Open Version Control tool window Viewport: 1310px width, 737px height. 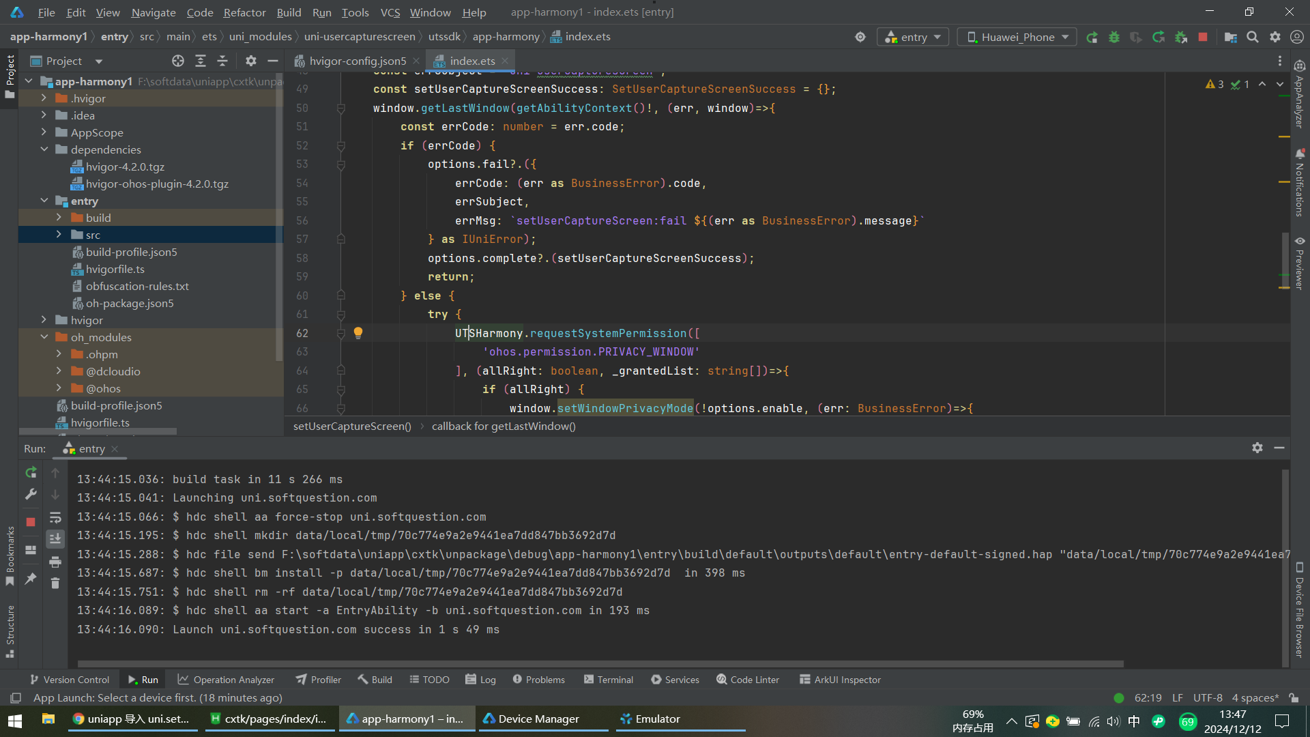click(x=69, y=680)
